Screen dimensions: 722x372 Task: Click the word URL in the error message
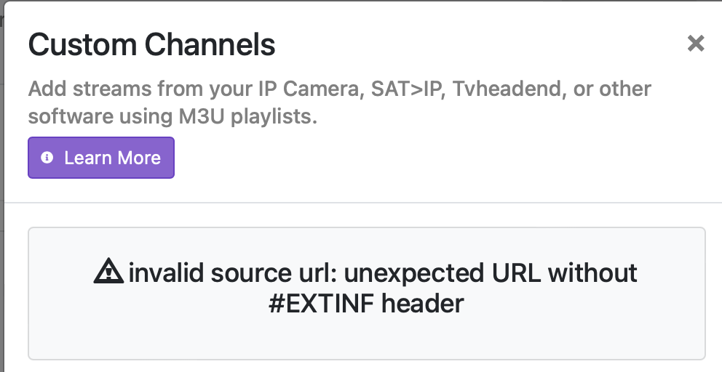pos(516,272)
